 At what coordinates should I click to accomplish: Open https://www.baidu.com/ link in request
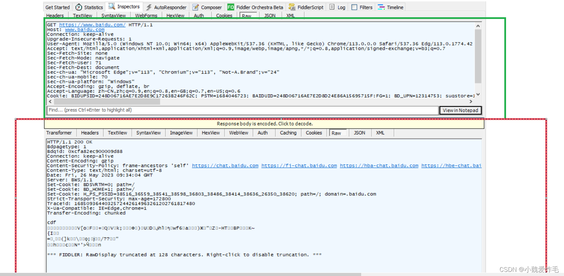click(92, 25)
